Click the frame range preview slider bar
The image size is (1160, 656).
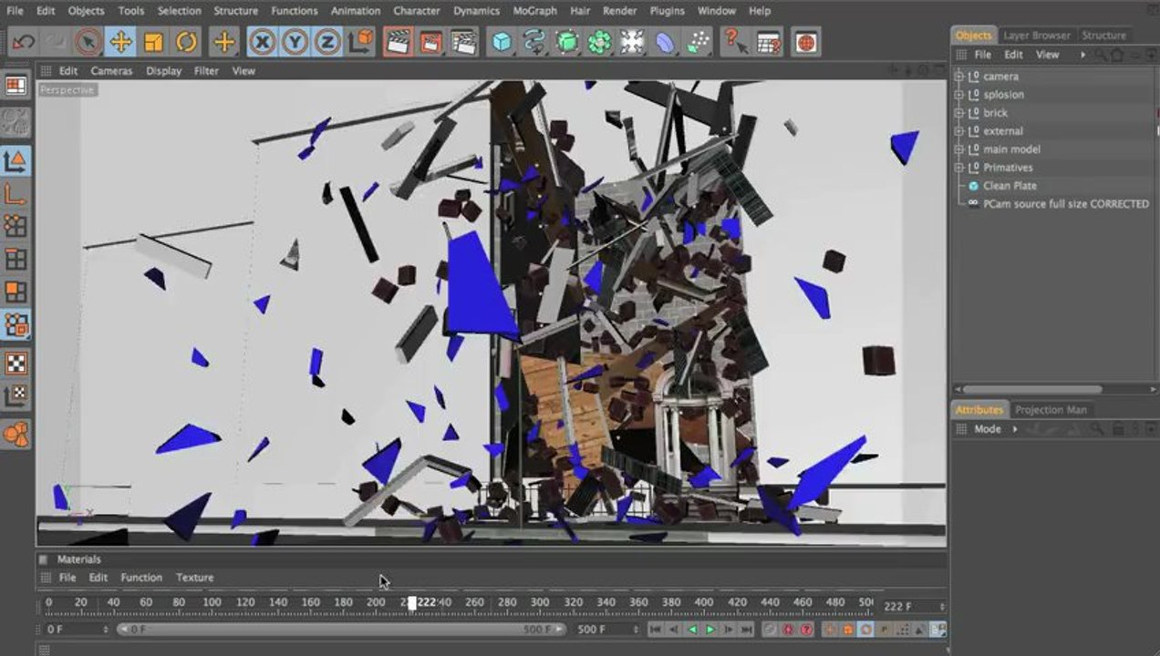coord(341,630)
